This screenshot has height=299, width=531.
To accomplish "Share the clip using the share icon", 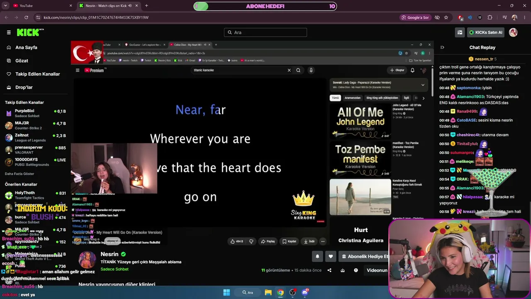I will [329, 270].
